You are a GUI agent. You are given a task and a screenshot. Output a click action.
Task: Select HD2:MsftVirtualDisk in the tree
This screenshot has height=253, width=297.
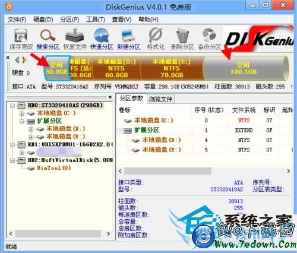pos(70,160)
